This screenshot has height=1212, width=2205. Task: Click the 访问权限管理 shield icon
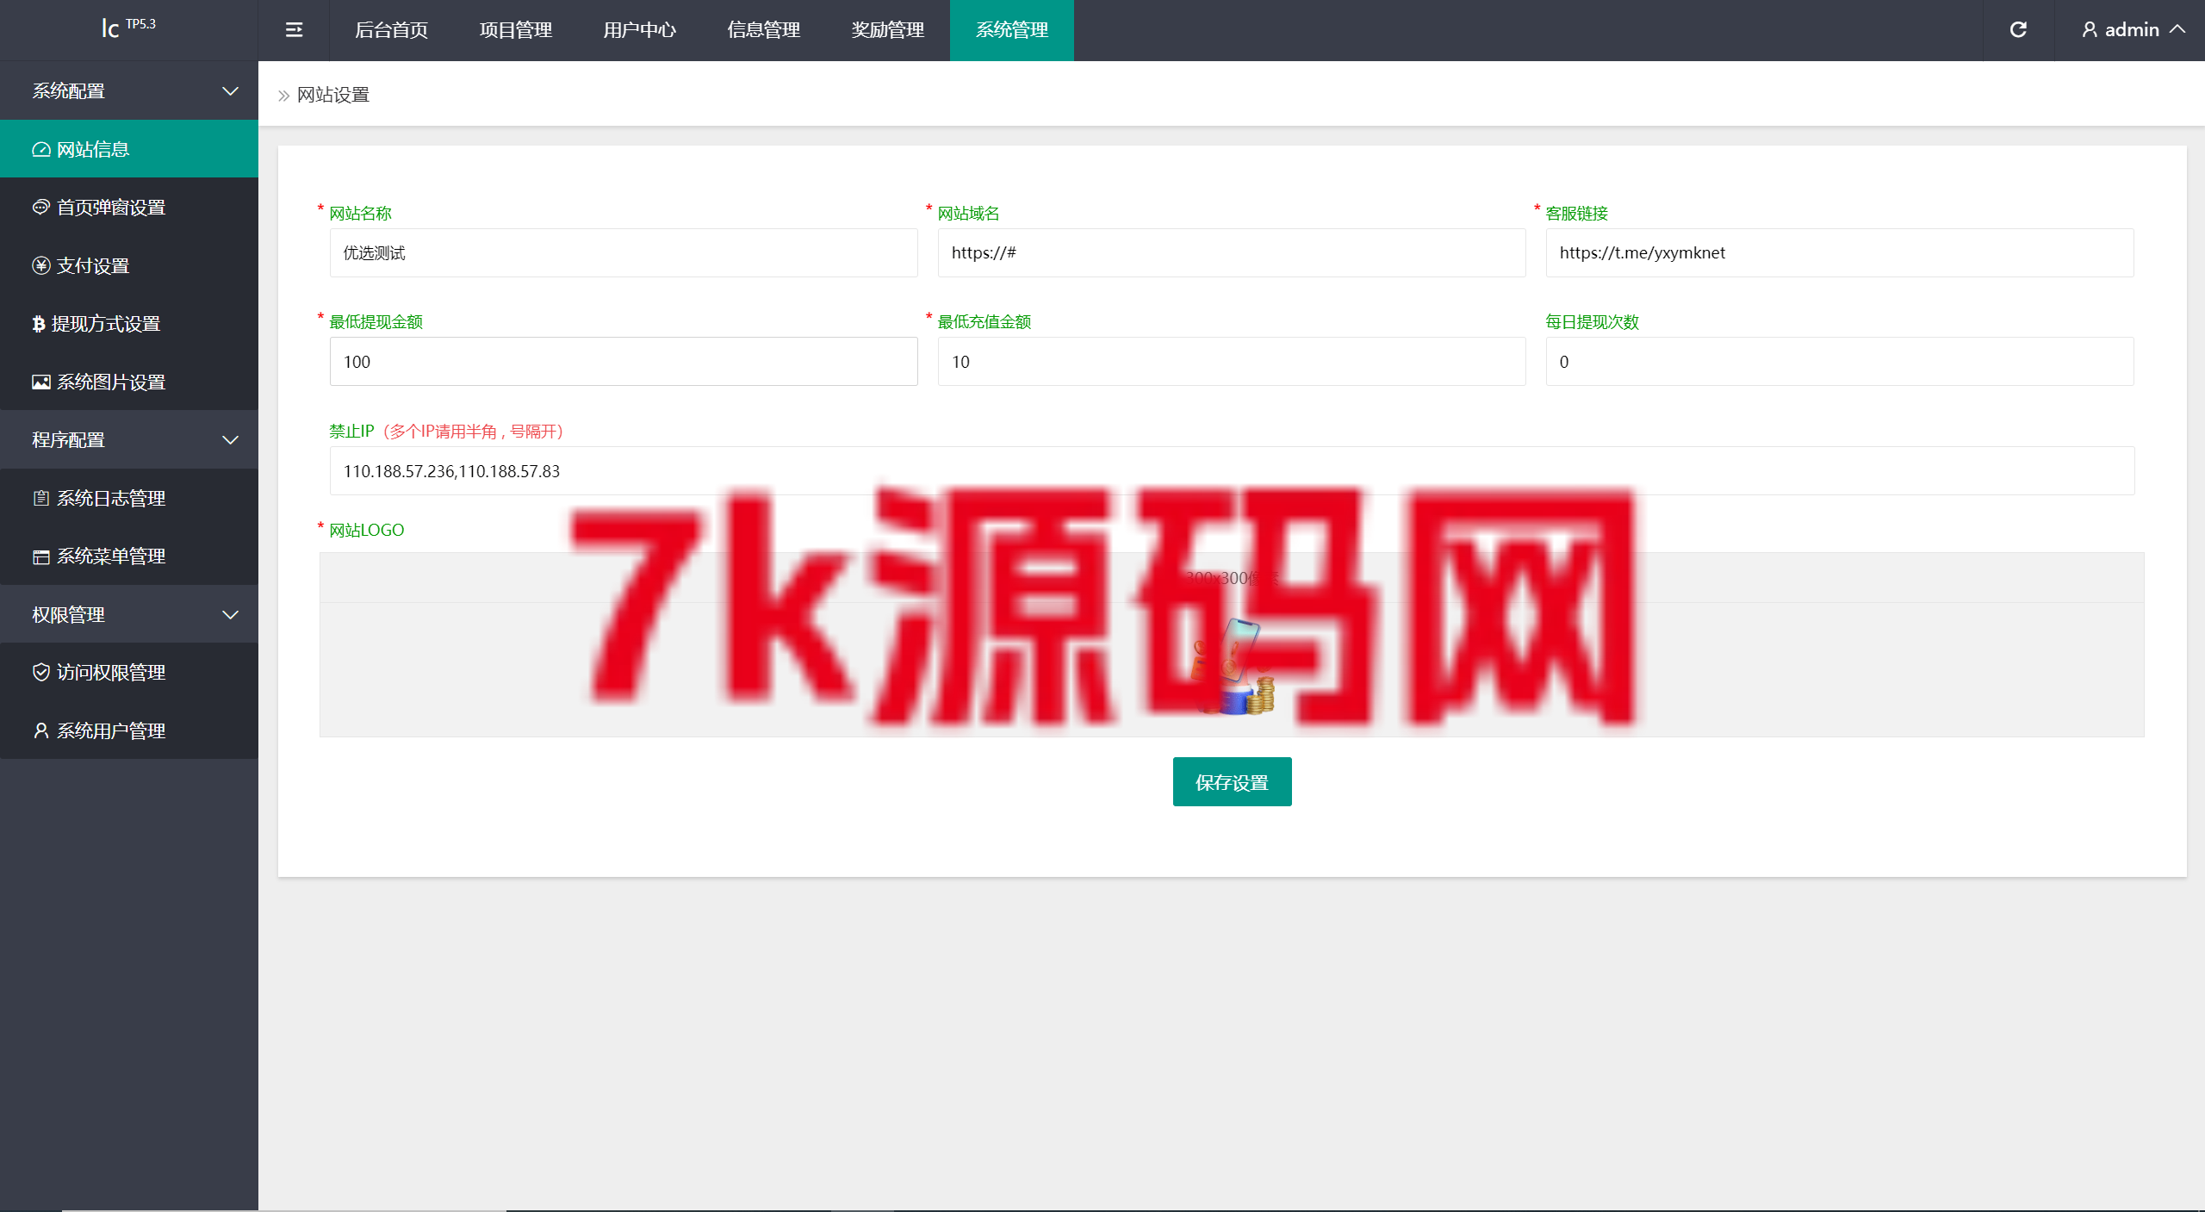(41, 672)
